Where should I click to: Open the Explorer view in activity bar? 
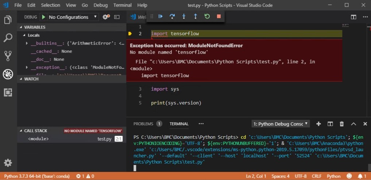click(x=8, y=20)
